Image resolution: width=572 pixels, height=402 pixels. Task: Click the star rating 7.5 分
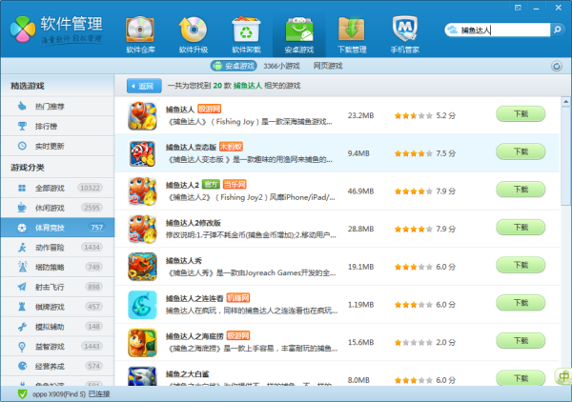click(x=425, y=153)
